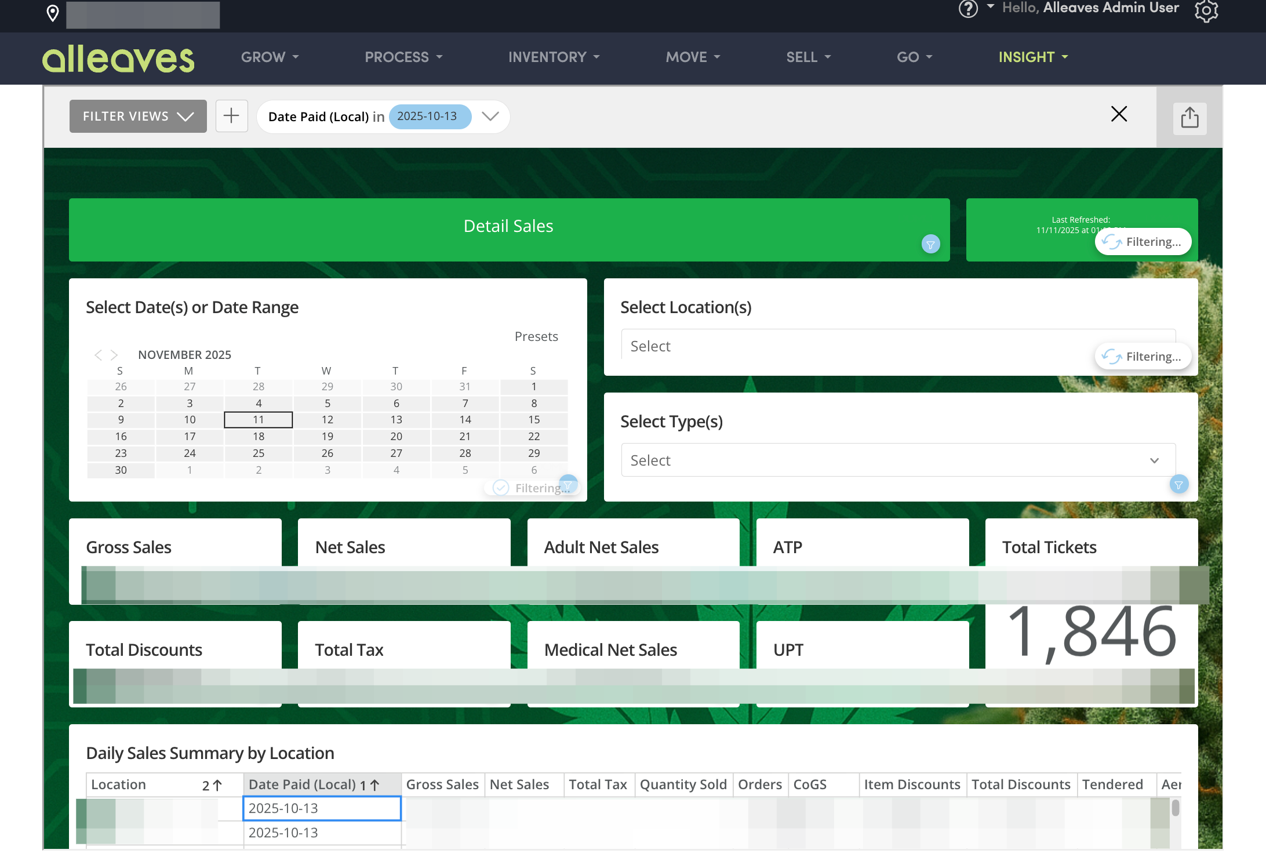Image resolution: width=1266 pixels, height=857 pixels.
Task: Click the Total Tickets value 1,846
Action: click(1092, 632)
